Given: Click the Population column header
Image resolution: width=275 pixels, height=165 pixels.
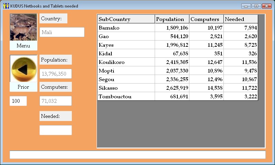Looking at the screenshot, I should [x=172, y=19].
